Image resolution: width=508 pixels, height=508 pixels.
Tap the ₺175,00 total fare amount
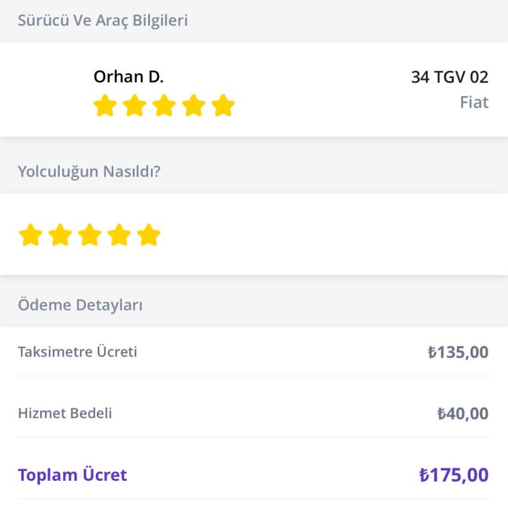[x=454, y=475]
